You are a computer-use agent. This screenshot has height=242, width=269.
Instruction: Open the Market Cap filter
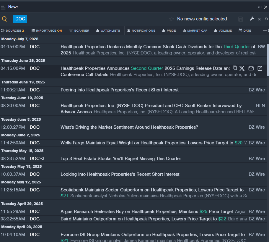pos(195,30)
